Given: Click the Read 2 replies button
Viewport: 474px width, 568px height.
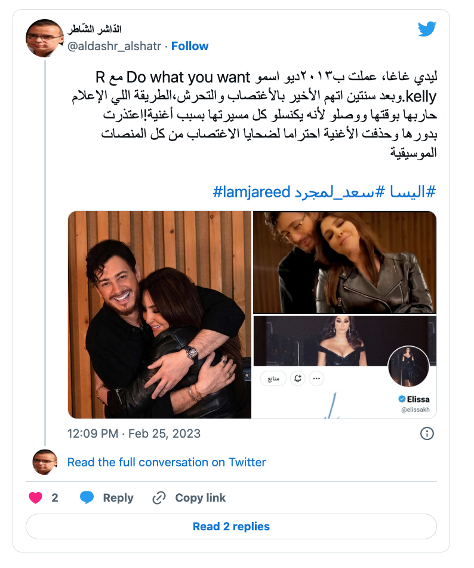Looking at the screenshot, I should coord(232,526).
